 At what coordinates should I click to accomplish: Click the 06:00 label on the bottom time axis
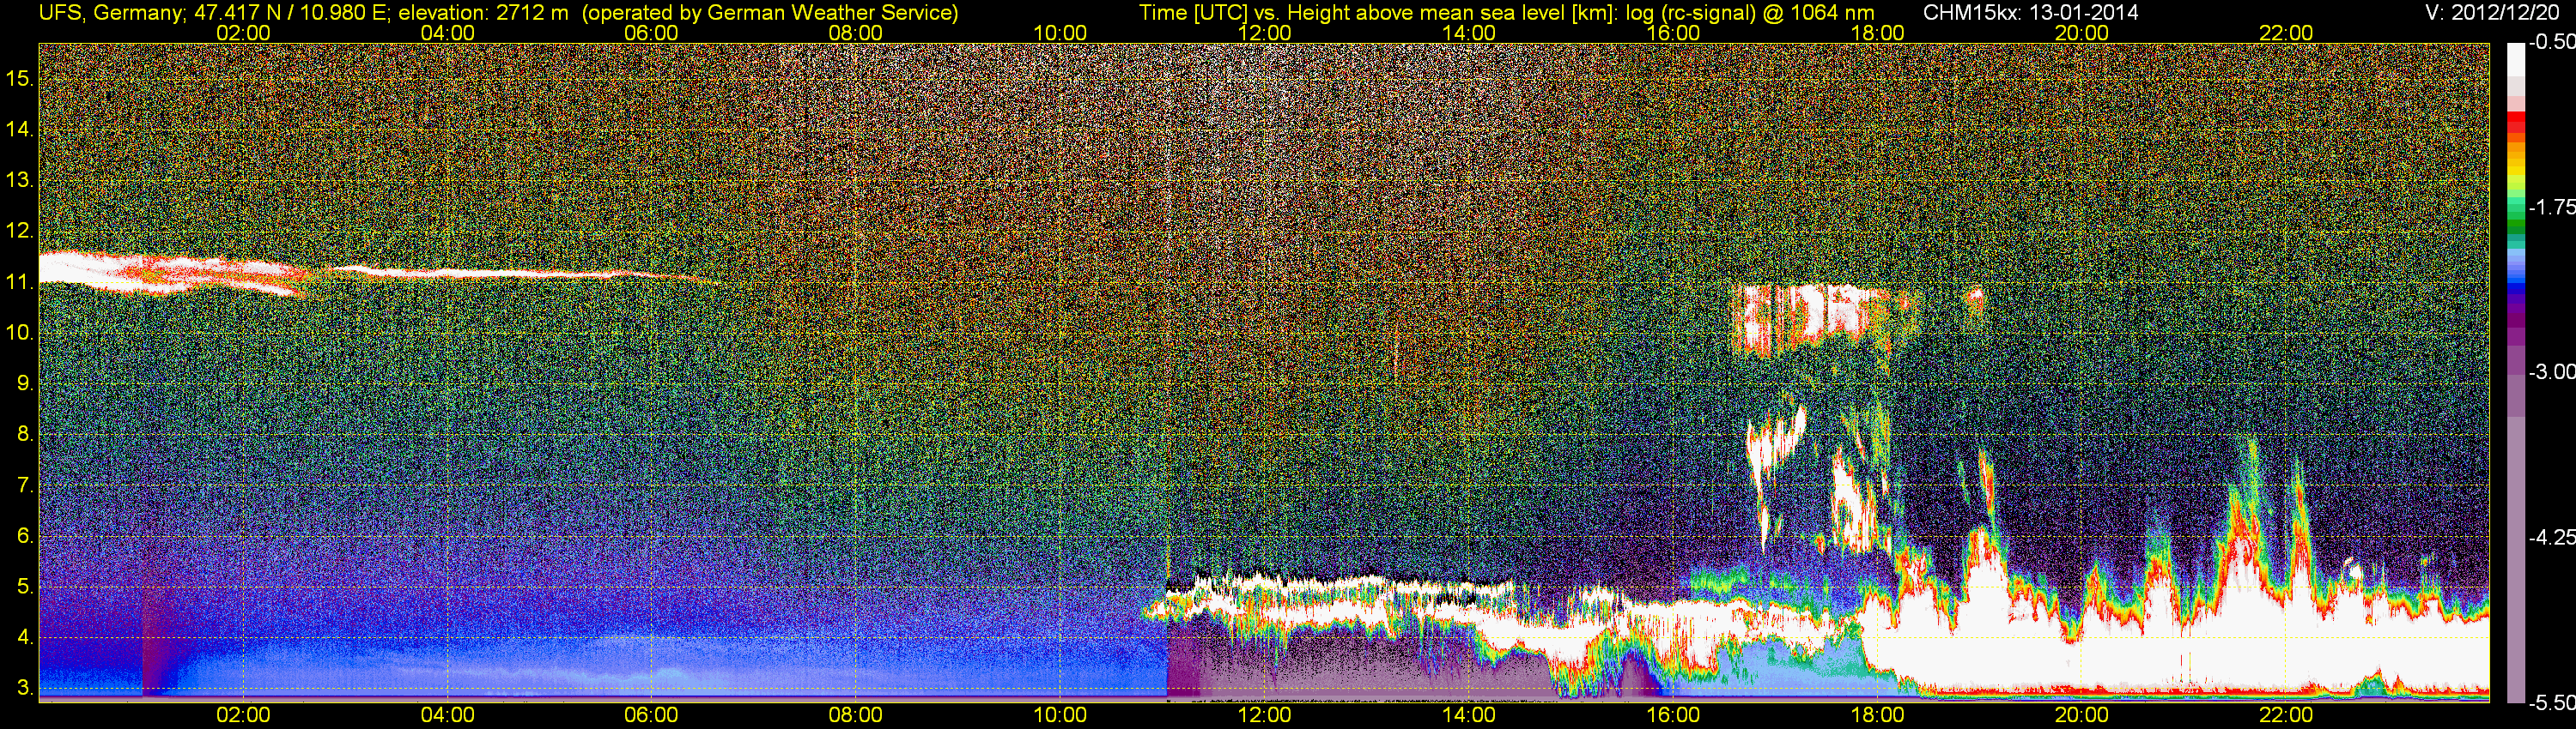[651, 716]
